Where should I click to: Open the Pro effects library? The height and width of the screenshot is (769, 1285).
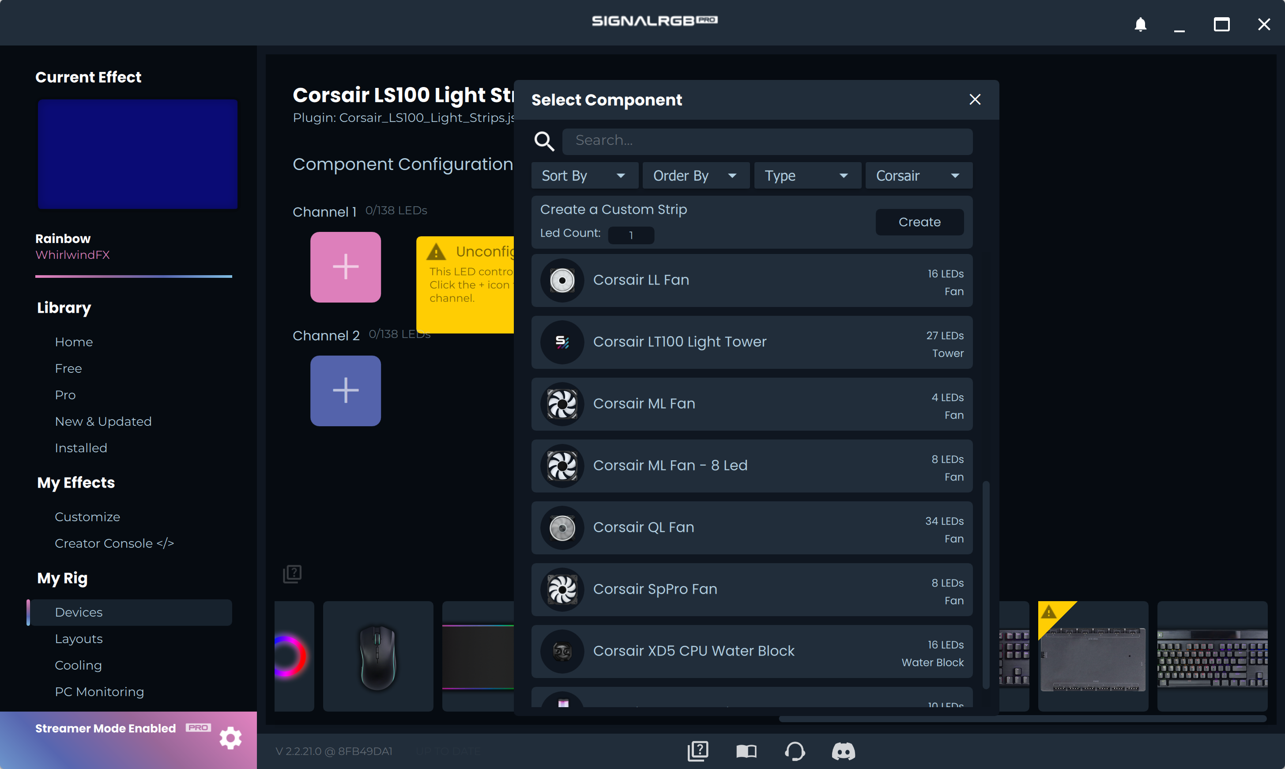point(65,395)
